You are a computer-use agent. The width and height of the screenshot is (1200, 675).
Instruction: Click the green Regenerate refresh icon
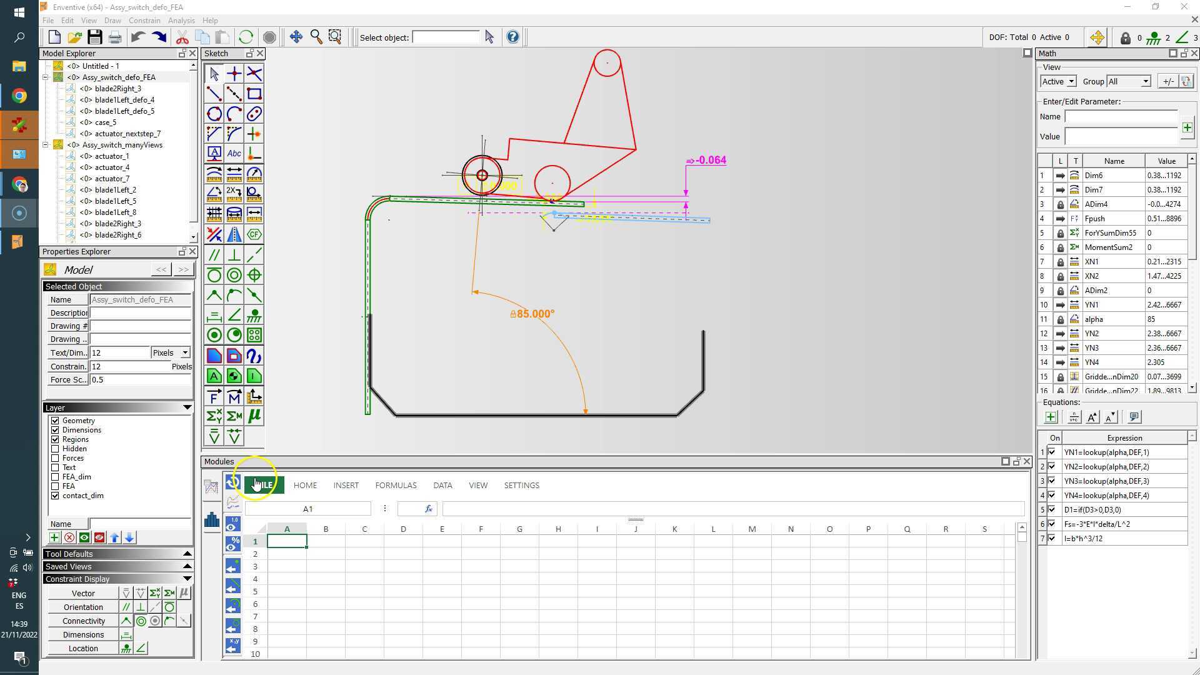(246, 37)
